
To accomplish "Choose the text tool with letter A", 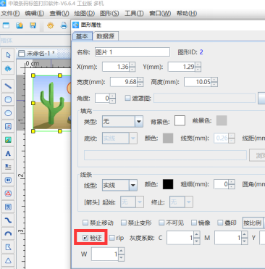I will click(x=8, y=153).
